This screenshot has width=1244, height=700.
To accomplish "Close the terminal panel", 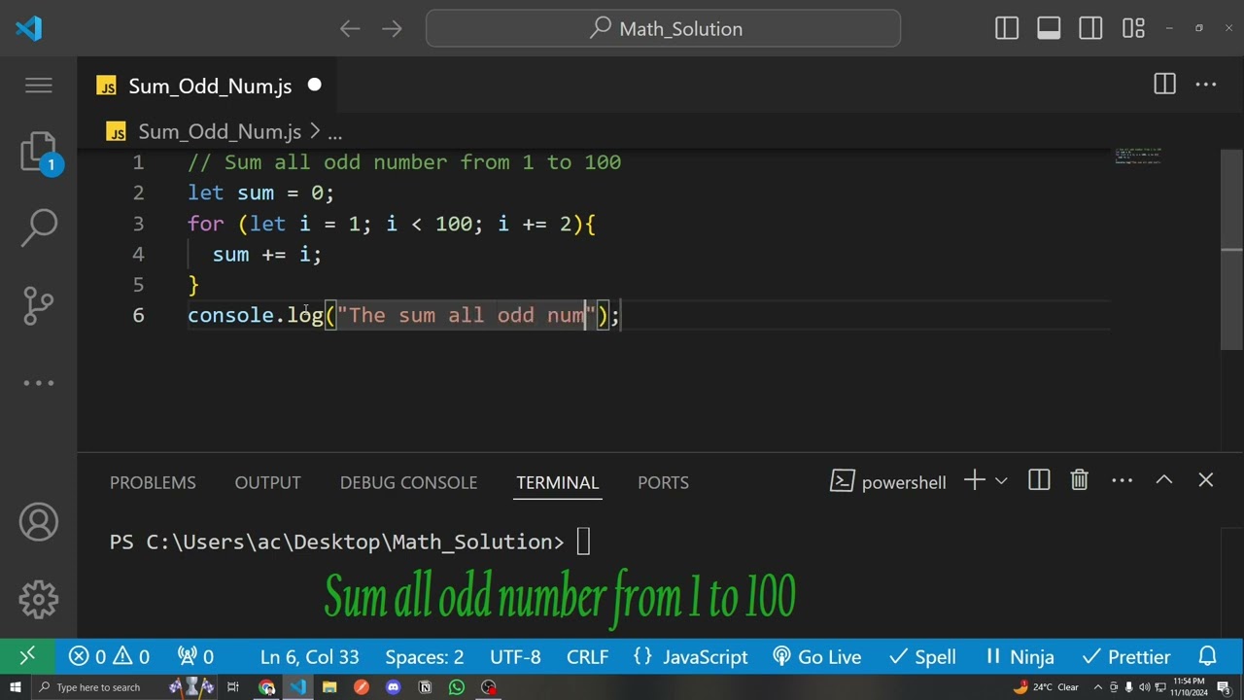I will click(x=1206, y=480).
